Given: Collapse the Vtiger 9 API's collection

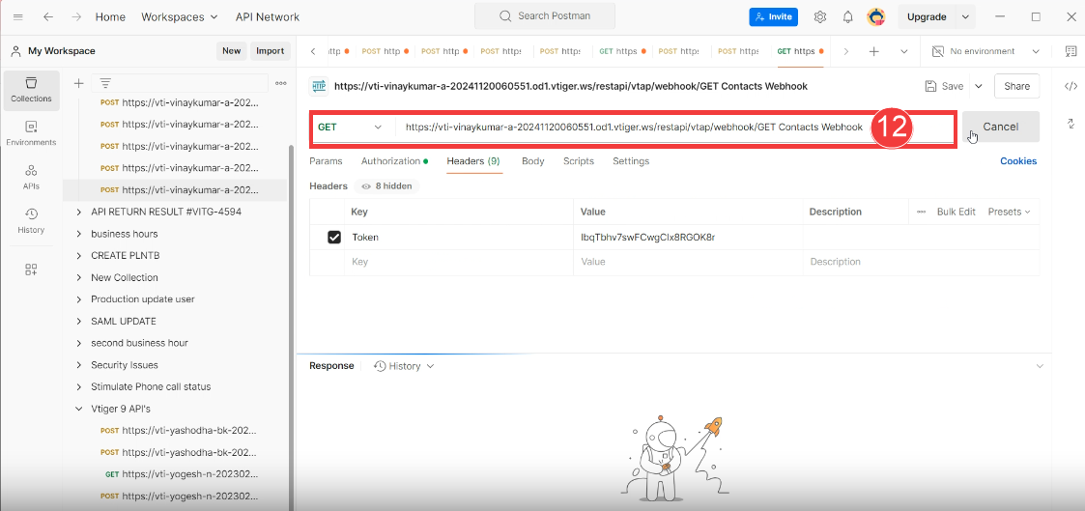Looking at the screenshot, I should coord(79,409).
